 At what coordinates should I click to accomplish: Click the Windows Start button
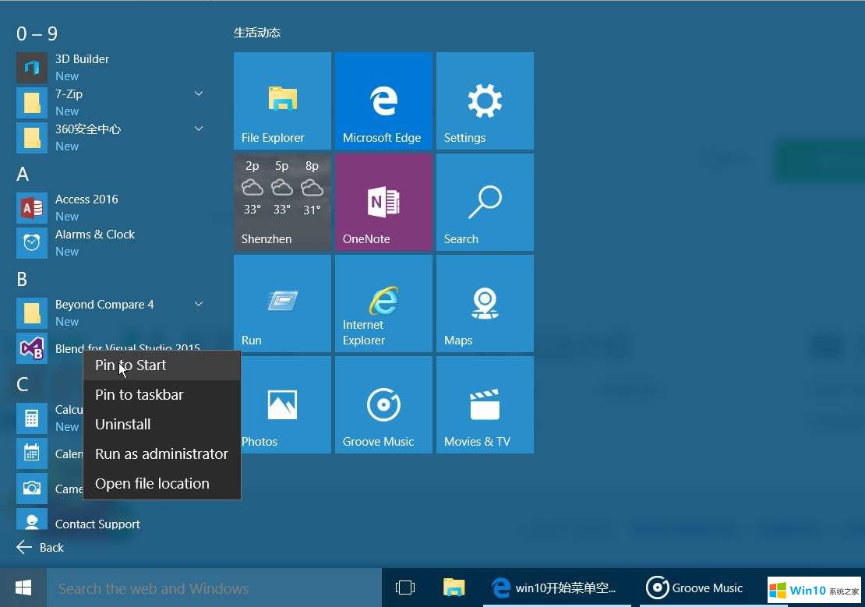pyautogui.click(x=23, y=588)
